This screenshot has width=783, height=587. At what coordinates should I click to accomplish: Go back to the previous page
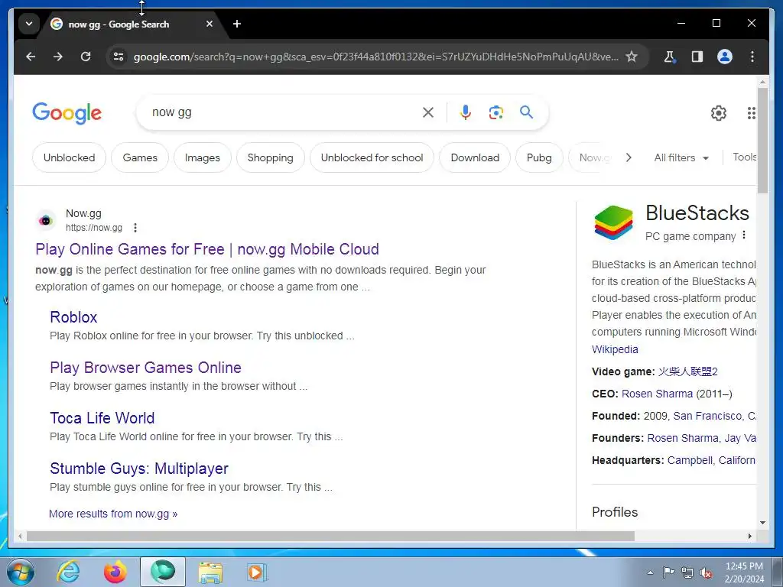31,57
